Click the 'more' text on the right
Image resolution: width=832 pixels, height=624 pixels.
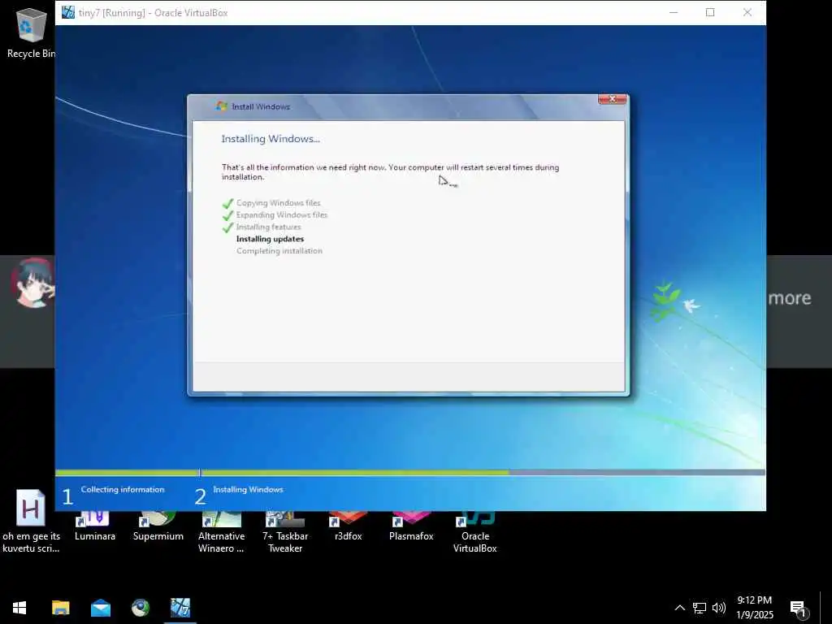click(790, 297)
